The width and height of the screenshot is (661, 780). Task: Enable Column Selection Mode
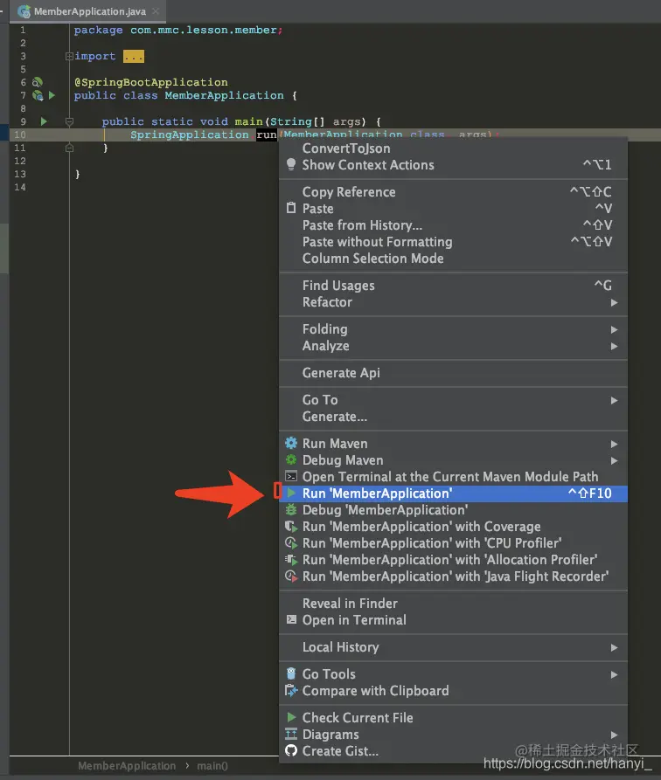tap(453, 259)
